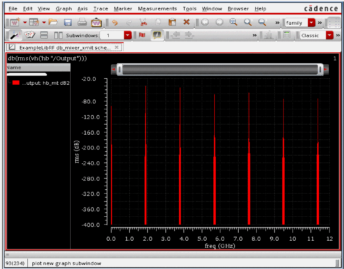
Task: Print the graph with printer icon
Action: 82,23
